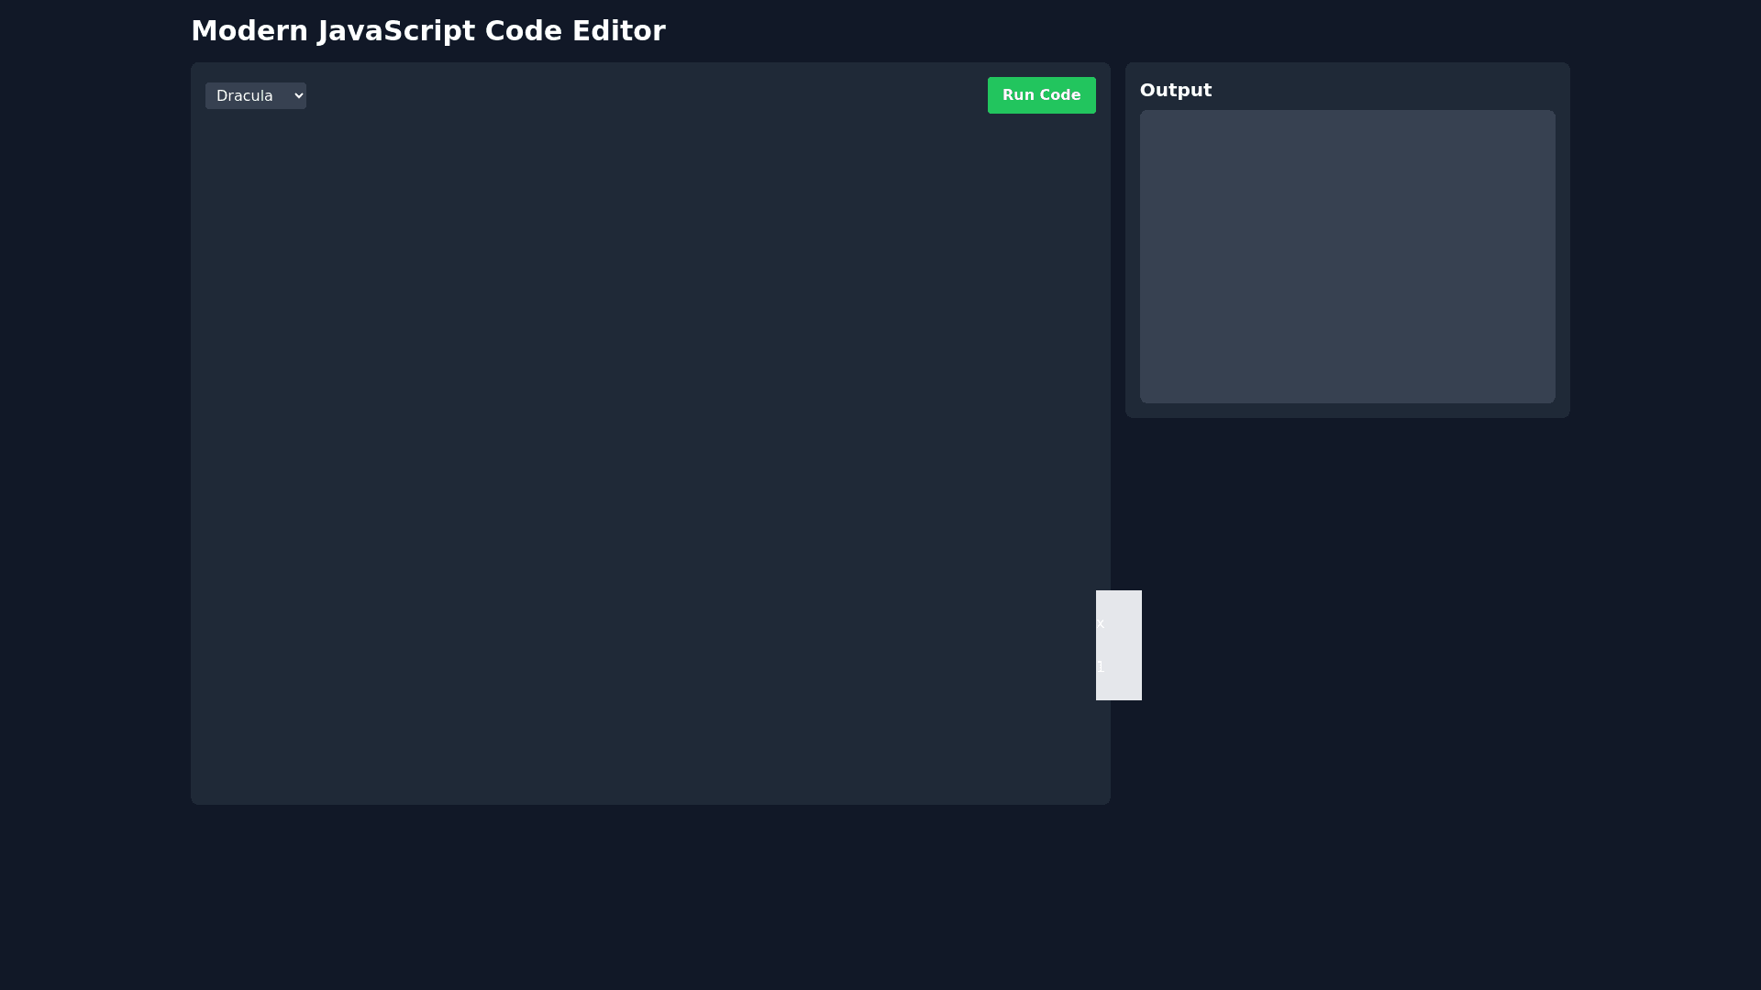1761x990 pixels.
Task: Select the word Dracula in theme selector
Action: coord(244,95)
